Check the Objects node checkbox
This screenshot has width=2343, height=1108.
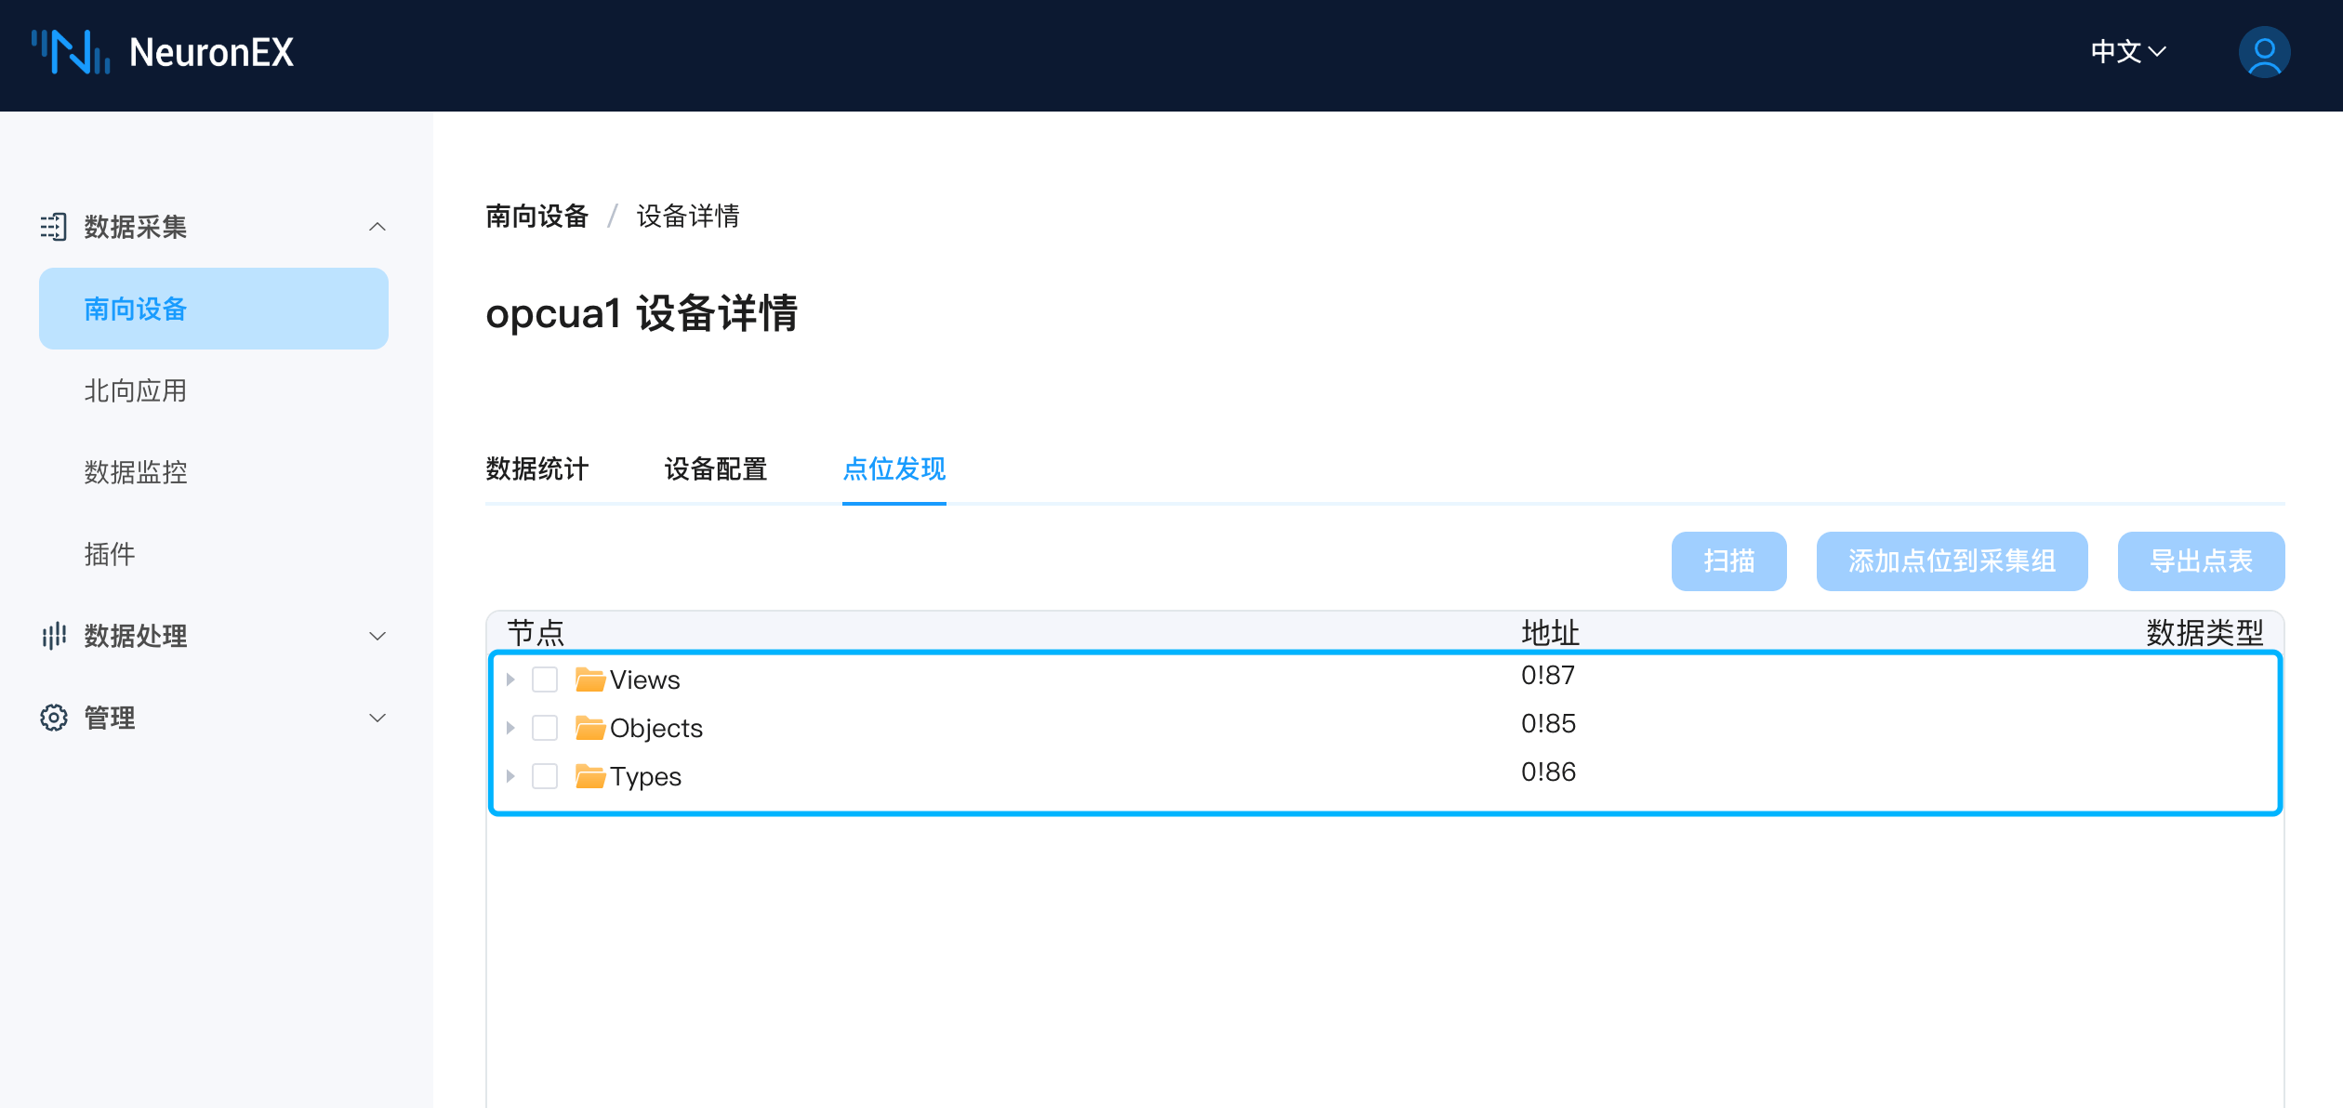pyautogui.click(x=545, y=728)
